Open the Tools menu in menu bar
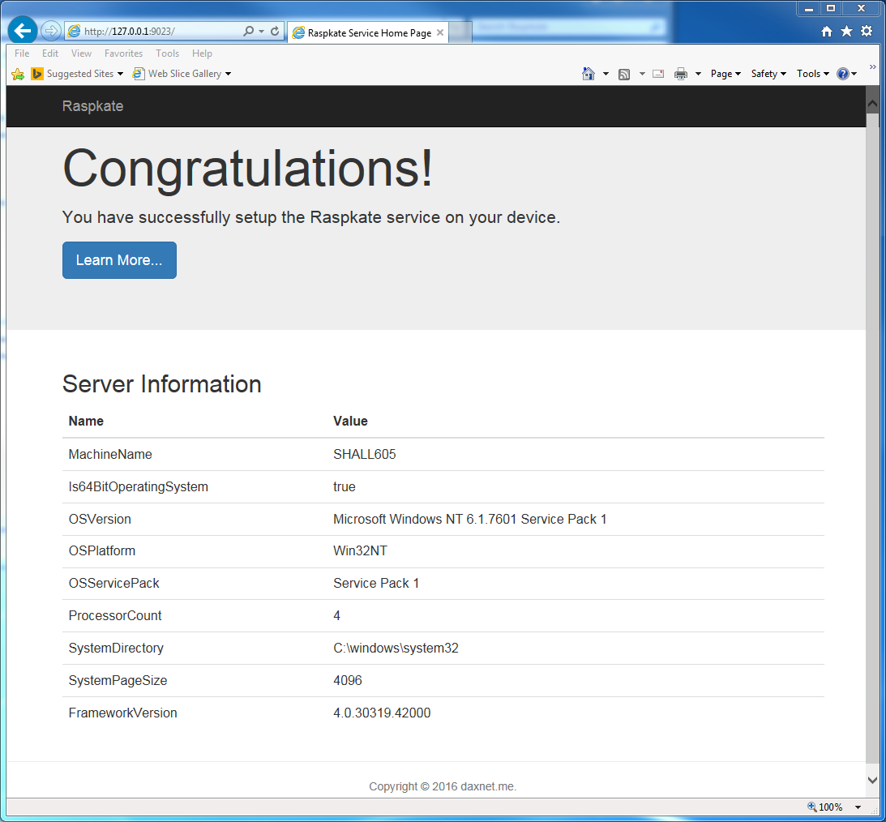Image resolution: width=886 pixels, height=822 pixels. (x=167, y=54)
